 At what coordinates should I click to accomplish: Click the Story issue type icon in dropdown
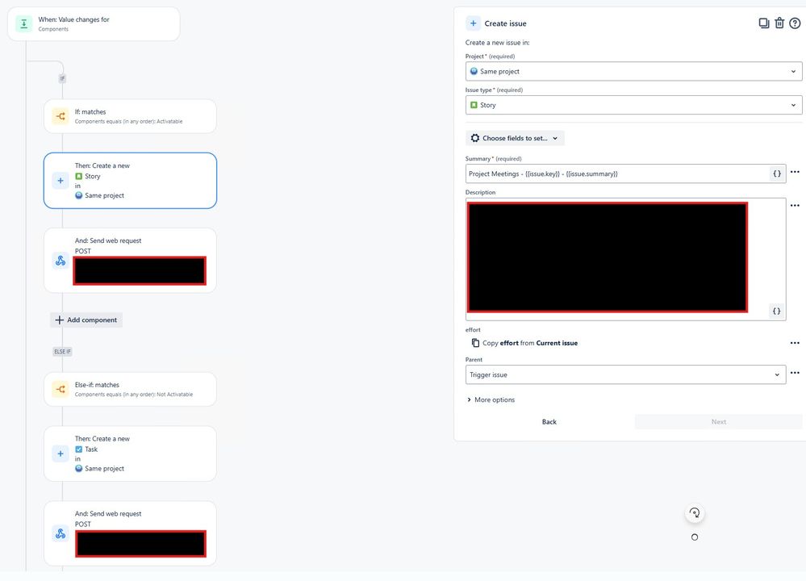[474, 105]
